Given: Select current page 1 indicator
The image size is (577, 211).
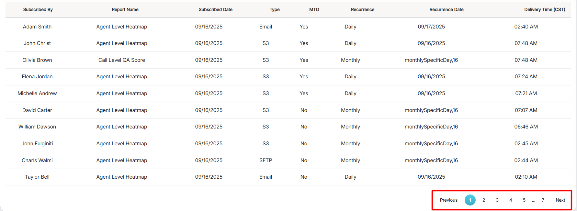Looking at the screenshot, I should click(470, 200).
